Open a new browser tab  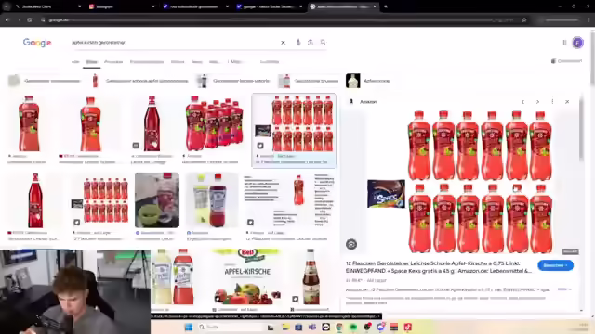click(x=386, y=6)
